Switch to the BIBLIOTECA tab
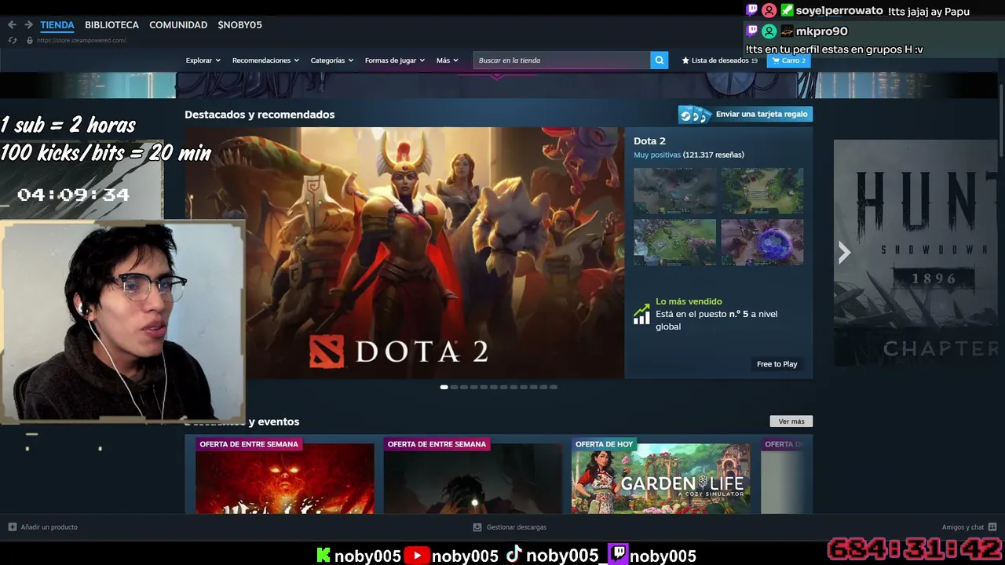 (111, 25)
